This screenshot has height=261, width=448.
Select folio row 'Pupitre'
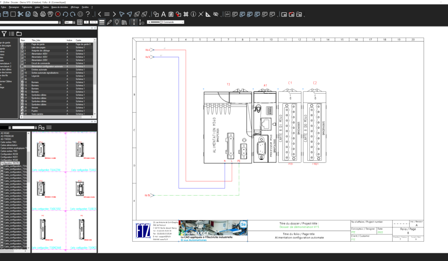click(x=56, y=111)
